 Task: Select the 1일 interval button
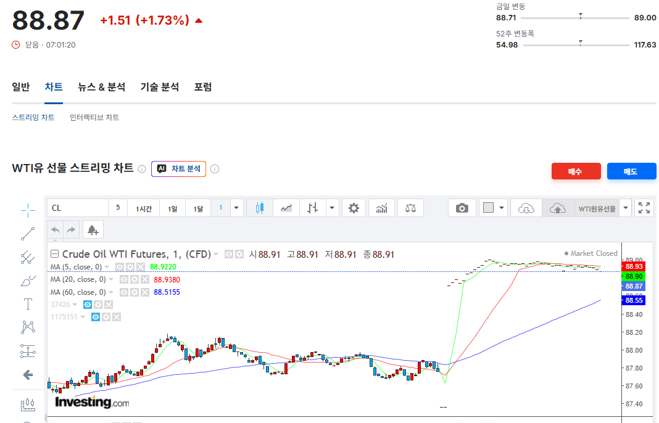pos(173,208)
